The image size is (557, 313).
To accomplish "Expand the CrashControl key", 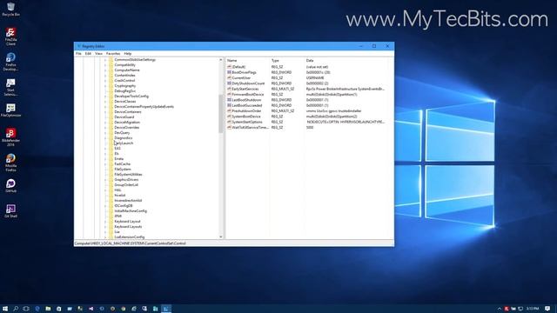I will click(x=105, y=81).
